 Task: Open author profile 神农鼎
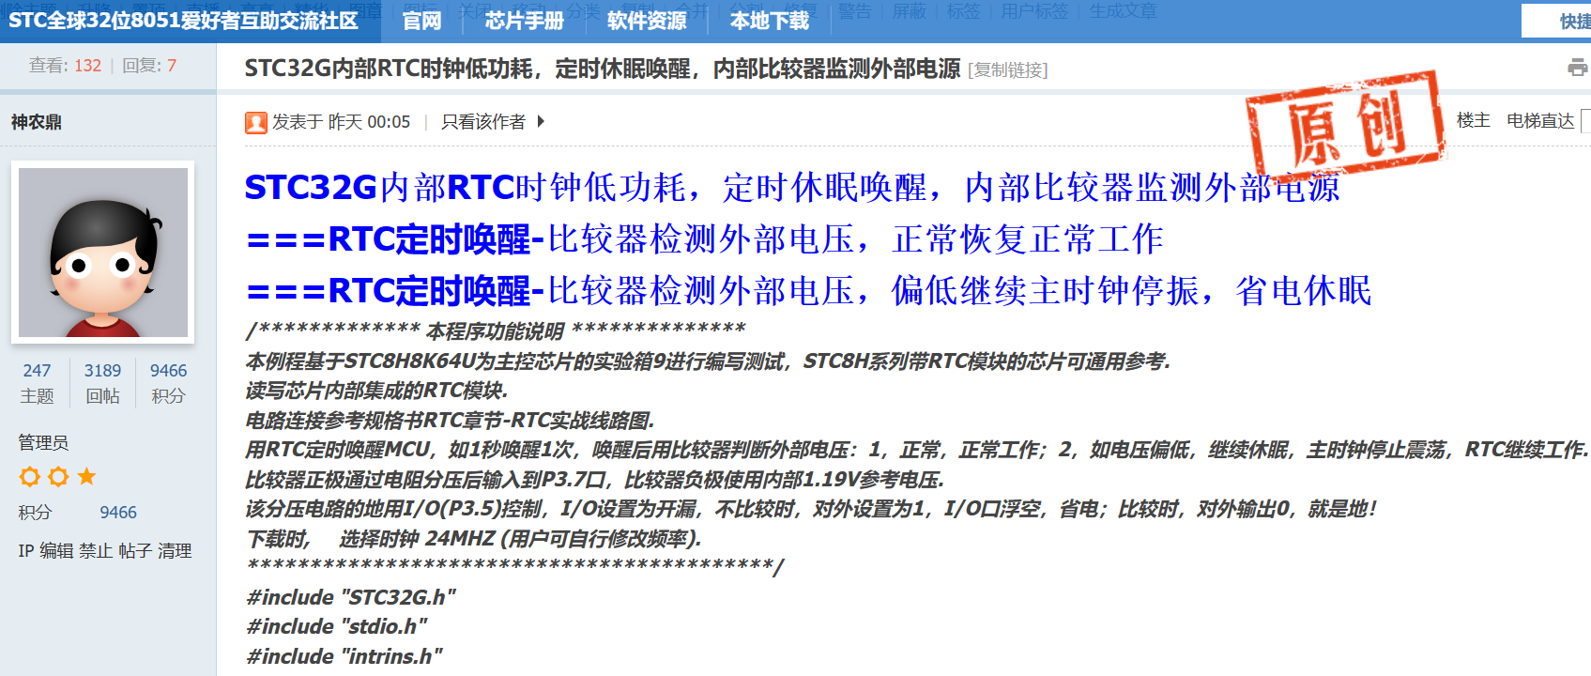coord(37,122)
